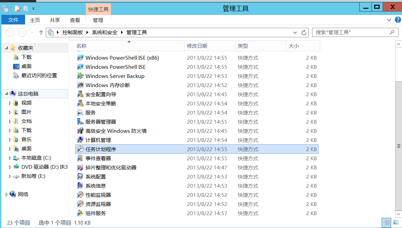The width and height of the screenshot is (402, 228).
Task: Click the 安全配置向导 icon
Action: click(80, 95)
